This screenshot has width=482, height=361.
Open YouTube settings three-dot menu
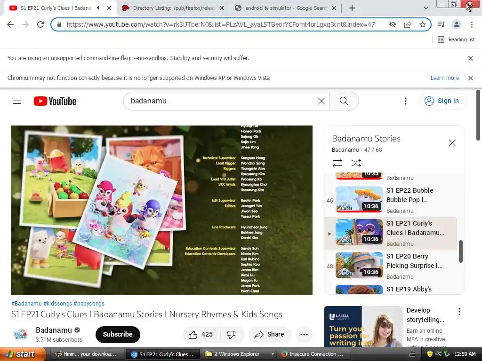(x=405, y=101)
